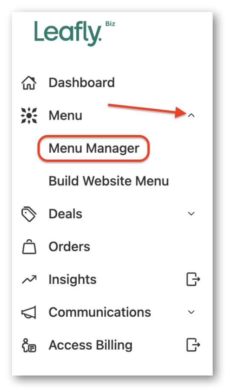The image size is (231, 390).
Task: Click the Access Billing external link icon
Action: point(193,345)
